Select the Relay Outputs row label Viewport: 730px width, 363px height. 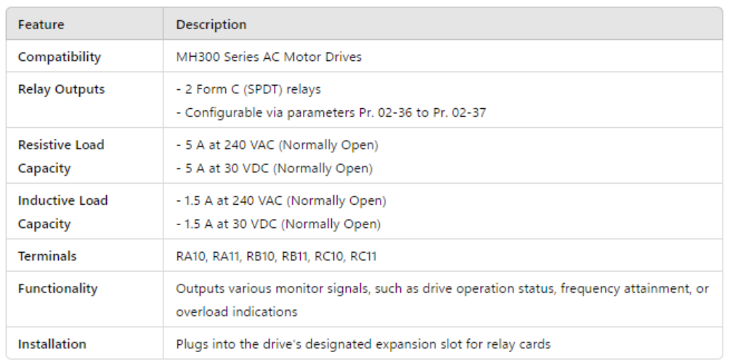[61, 89]
